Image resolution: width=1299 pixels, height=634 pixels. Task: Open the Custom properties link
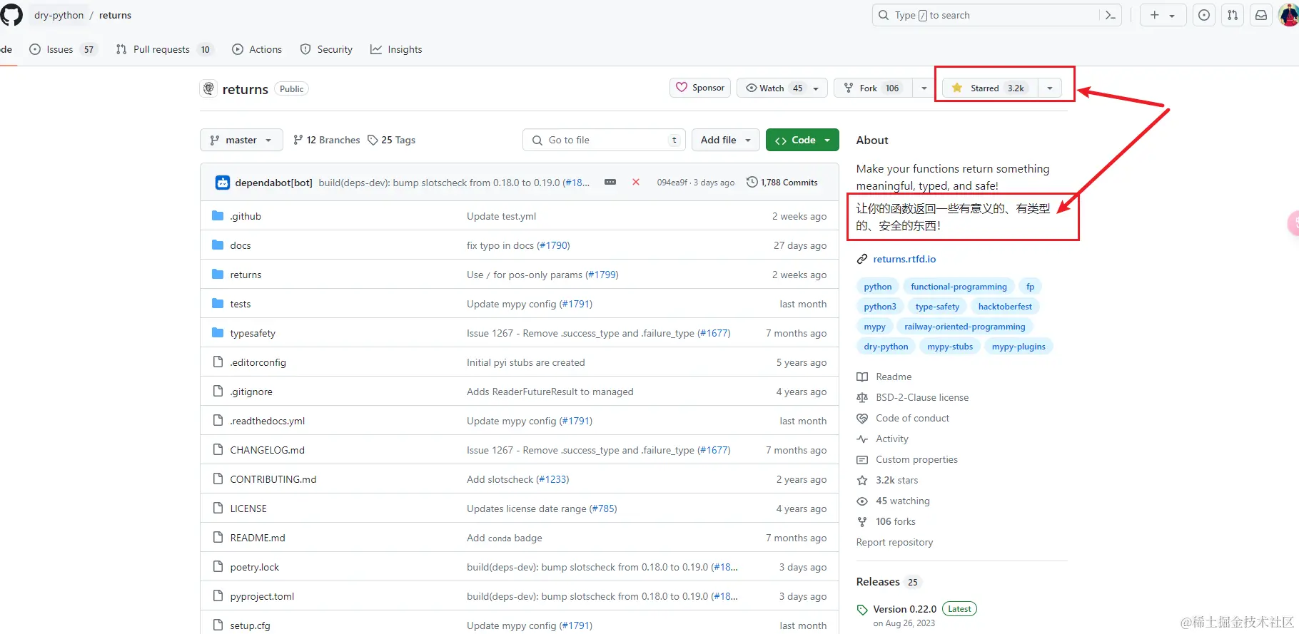tap(916, 459)
